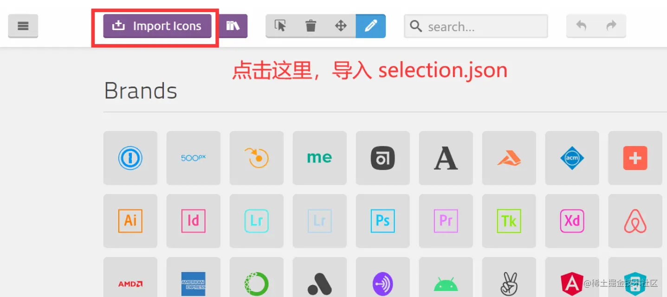This screenshot has height=297, width=667.
Task: Select the Academia letter A icon tile
Action: (446, 158)
